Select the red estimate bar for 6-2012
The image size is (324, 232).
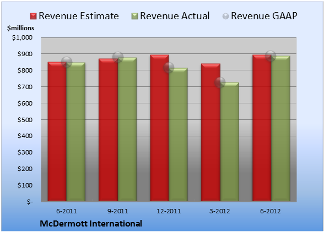pyautogui.click(x=262, y=128)
